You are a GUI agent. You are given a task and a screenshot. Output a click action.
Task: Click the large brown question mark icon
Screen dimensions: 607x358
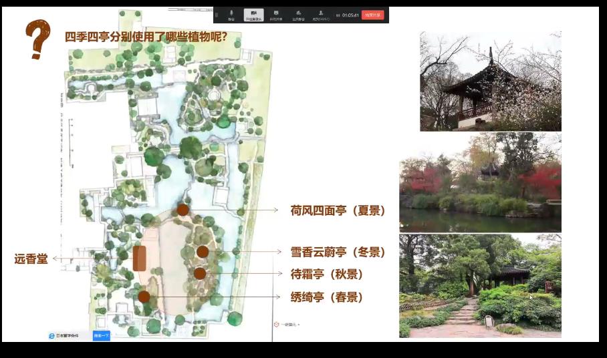click(37, 39)
